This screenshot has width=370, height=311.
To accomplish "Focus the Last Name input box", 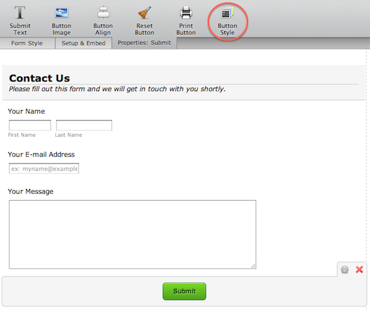I will pyautogui.click(x=84, y=126).
